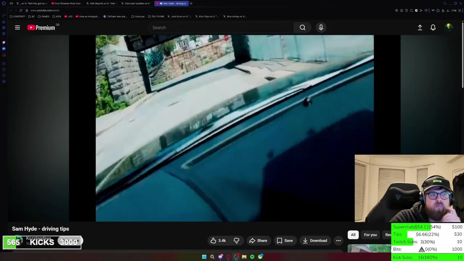
Task: Open Instagram in the browser sidebar
Action: (x=4, y=55)
